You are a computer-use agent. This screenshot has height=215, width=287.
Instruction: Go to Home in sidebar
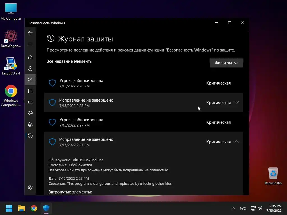pyautogui.click(x=30, y=57)
